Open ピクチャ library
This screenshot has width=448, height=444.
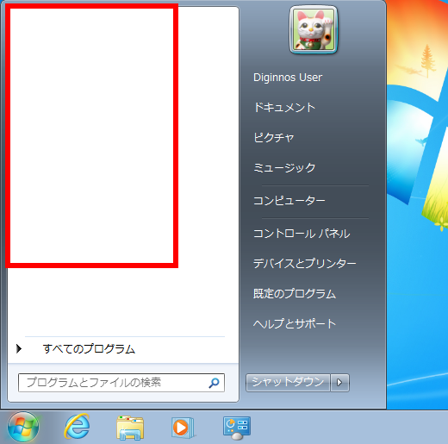pyautogui.click(x=274, y=137)
